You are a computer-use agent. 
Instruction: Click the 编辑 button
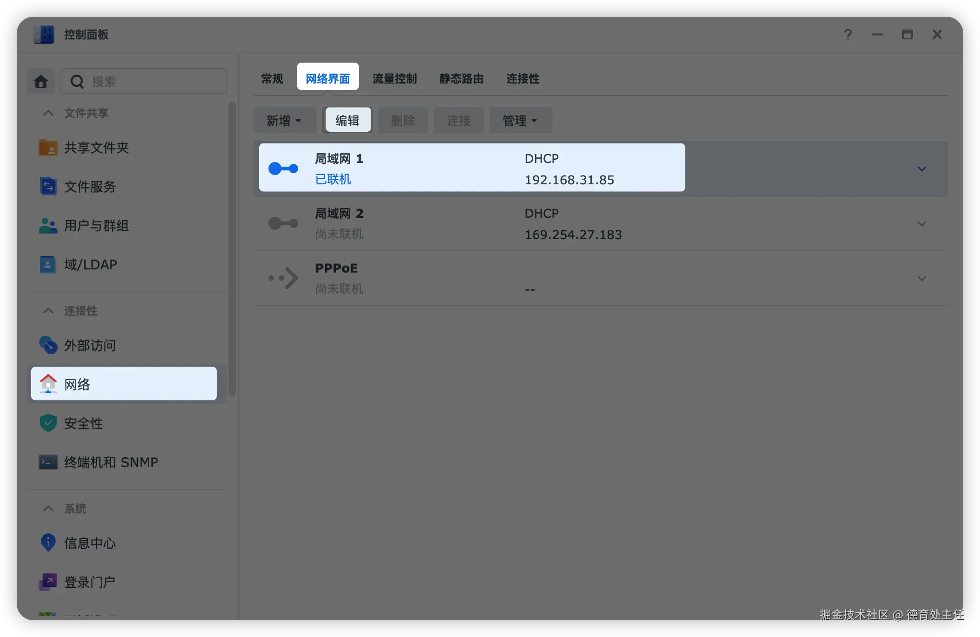(x=347, y=120)
